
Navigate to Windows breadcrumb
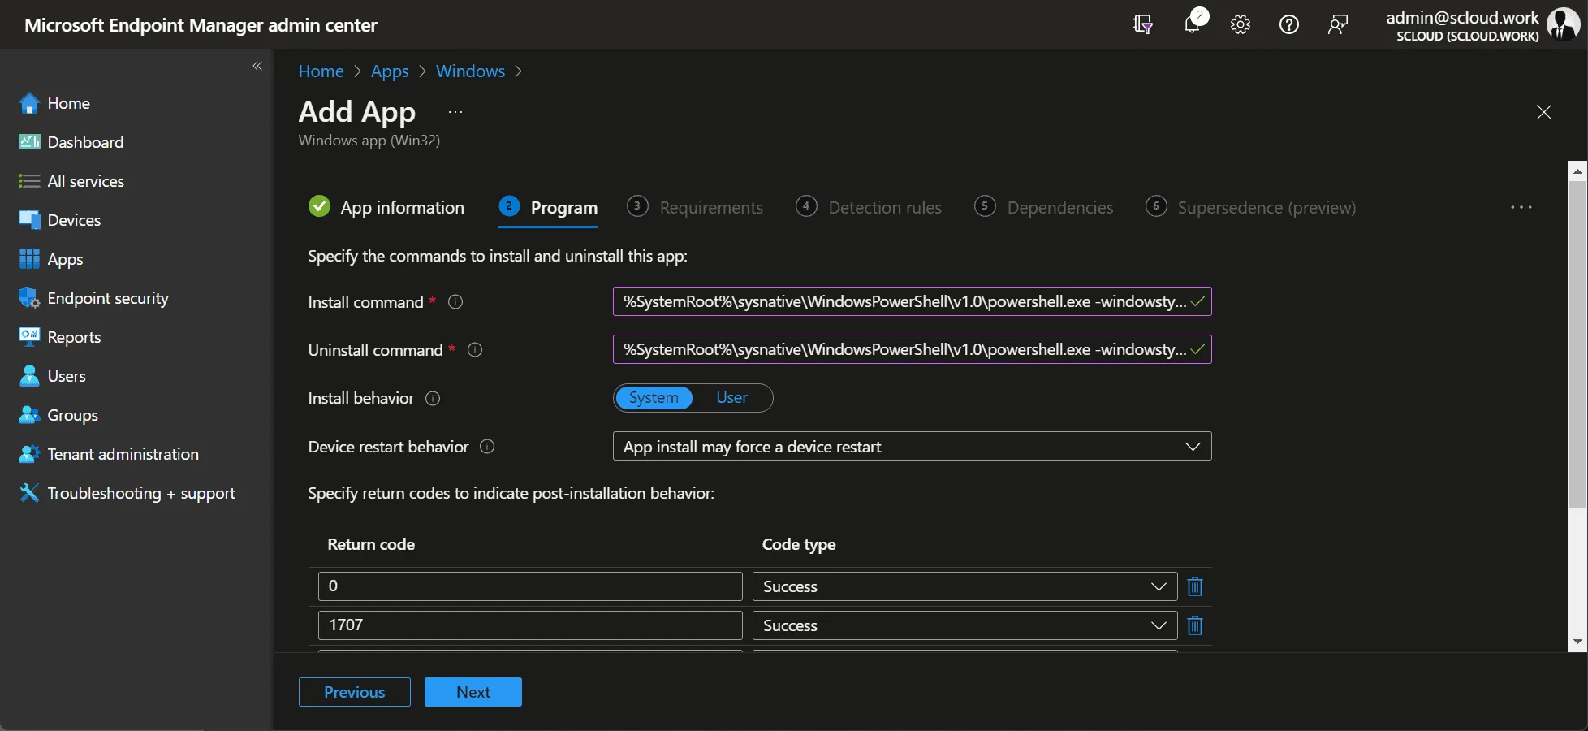471,71
